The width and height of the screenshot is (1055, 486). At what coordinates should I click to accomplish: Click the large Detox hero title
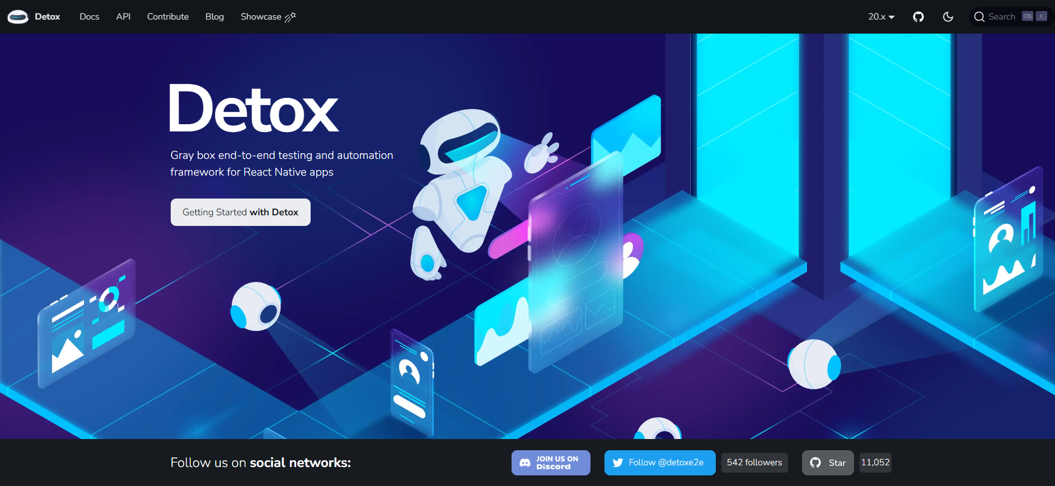coord(254,108)
